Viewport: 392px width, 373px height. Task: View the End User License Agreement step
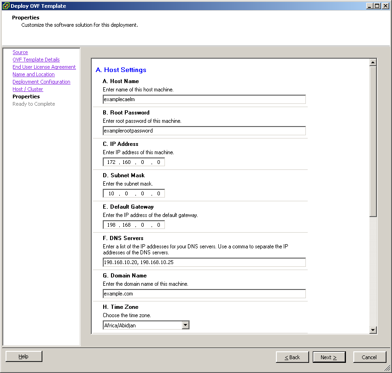pyautogui.click(x=44, y=67)
